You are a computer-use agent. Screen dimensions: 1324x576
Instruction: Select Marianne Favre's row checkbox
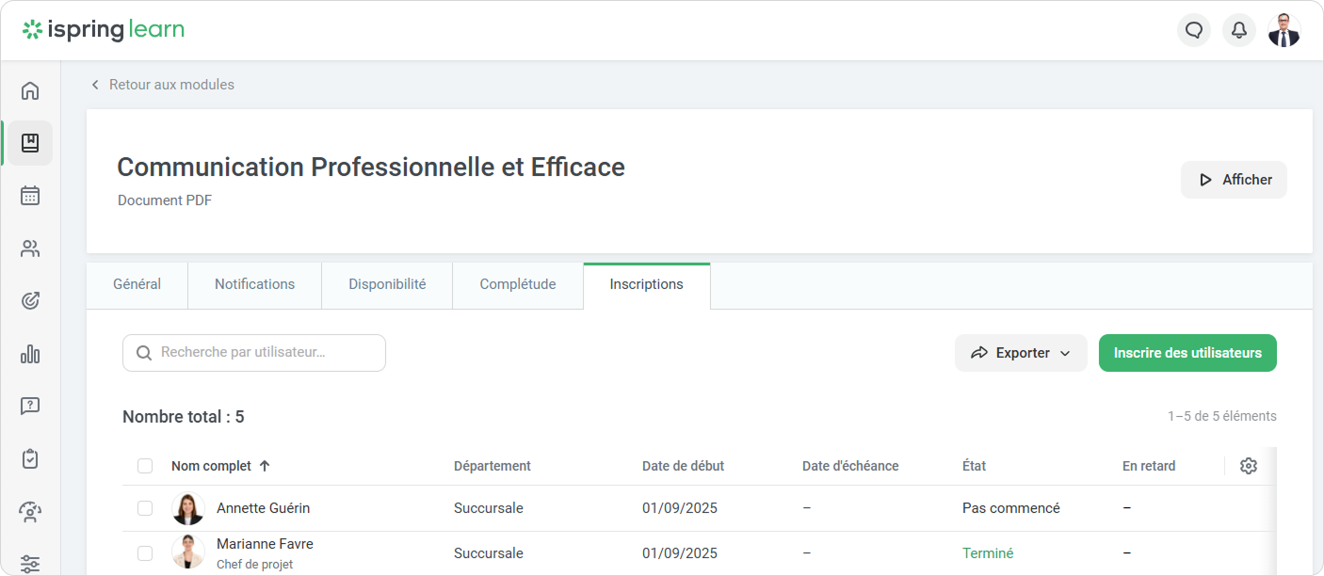pos(145,553)
